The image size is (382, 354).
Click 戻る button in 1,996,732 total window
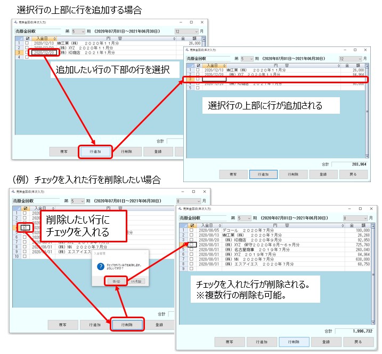[358, 342]
